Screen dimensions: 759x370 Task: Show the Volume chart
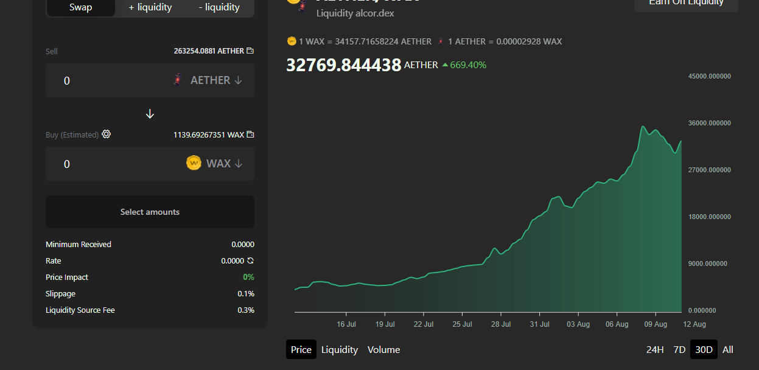(384, 349)
